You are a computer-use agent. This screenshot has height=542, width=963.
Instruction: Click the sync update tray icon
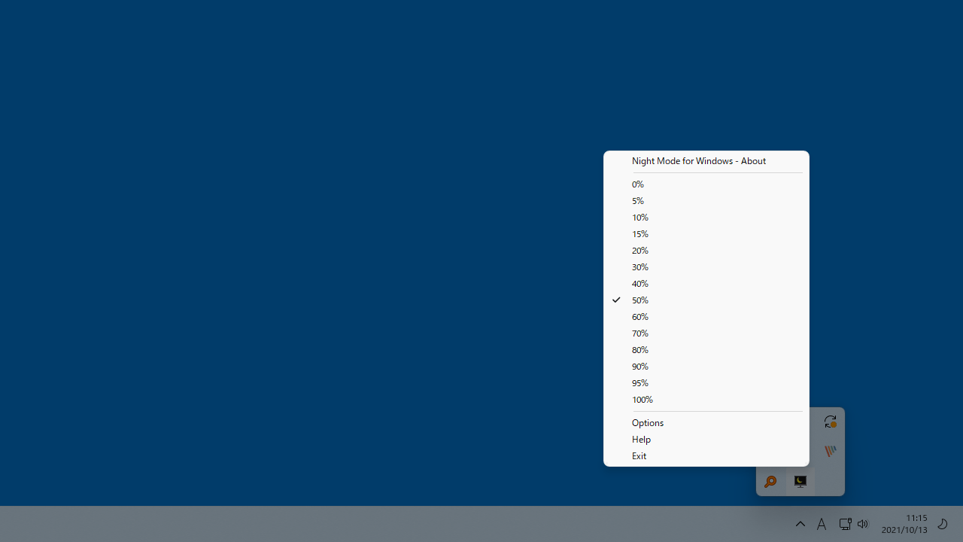(830, 422)
